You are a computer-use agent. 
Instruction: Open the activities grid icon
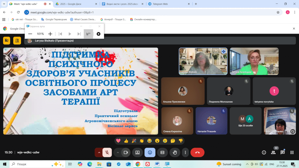click(x=292, y=152)
